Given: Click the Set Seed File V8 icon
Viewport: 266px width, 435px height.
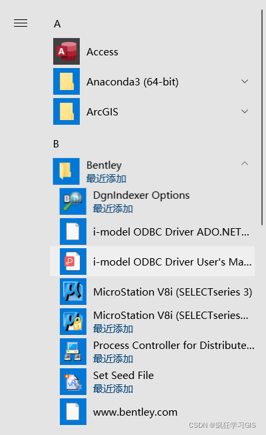Looking at the screenshot, I should point(73,382).
